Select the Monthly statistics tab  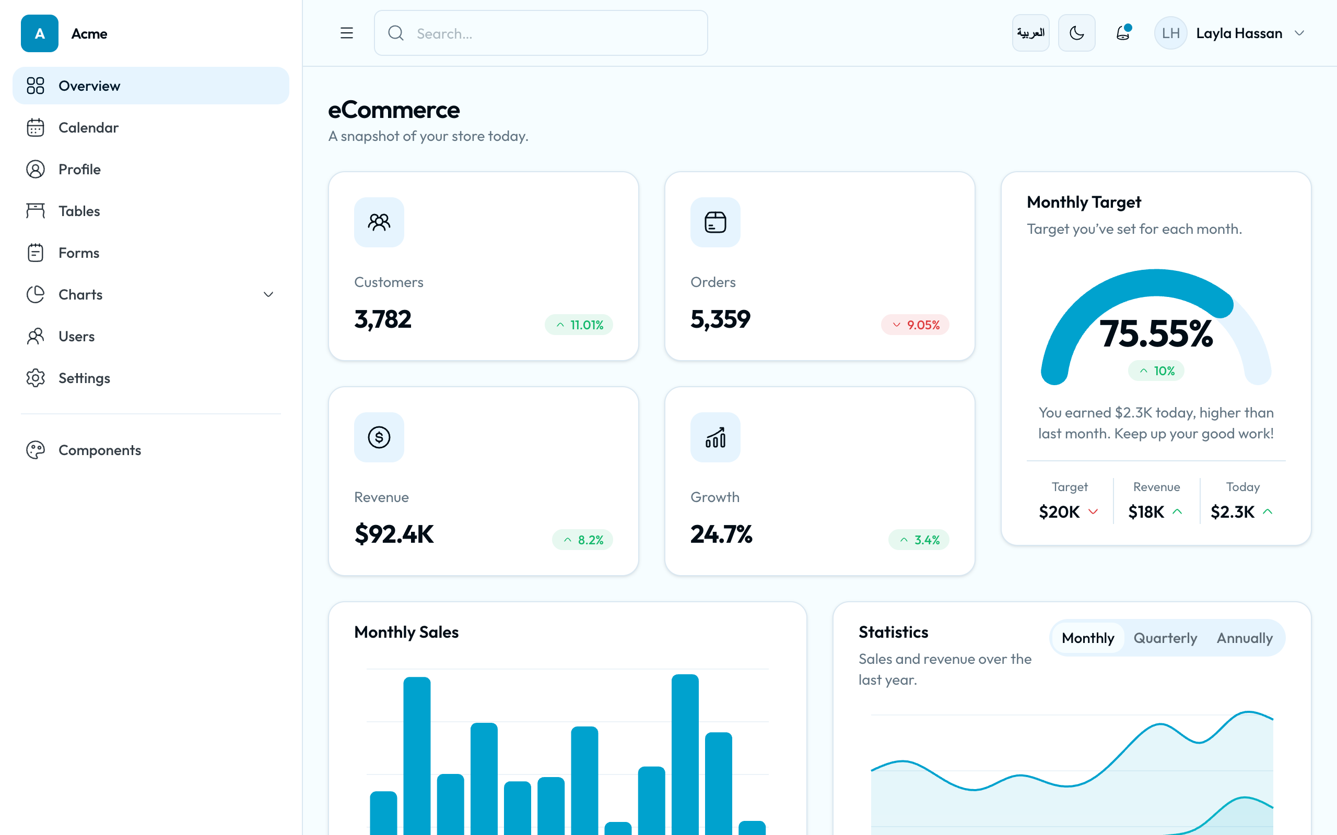1088,638
